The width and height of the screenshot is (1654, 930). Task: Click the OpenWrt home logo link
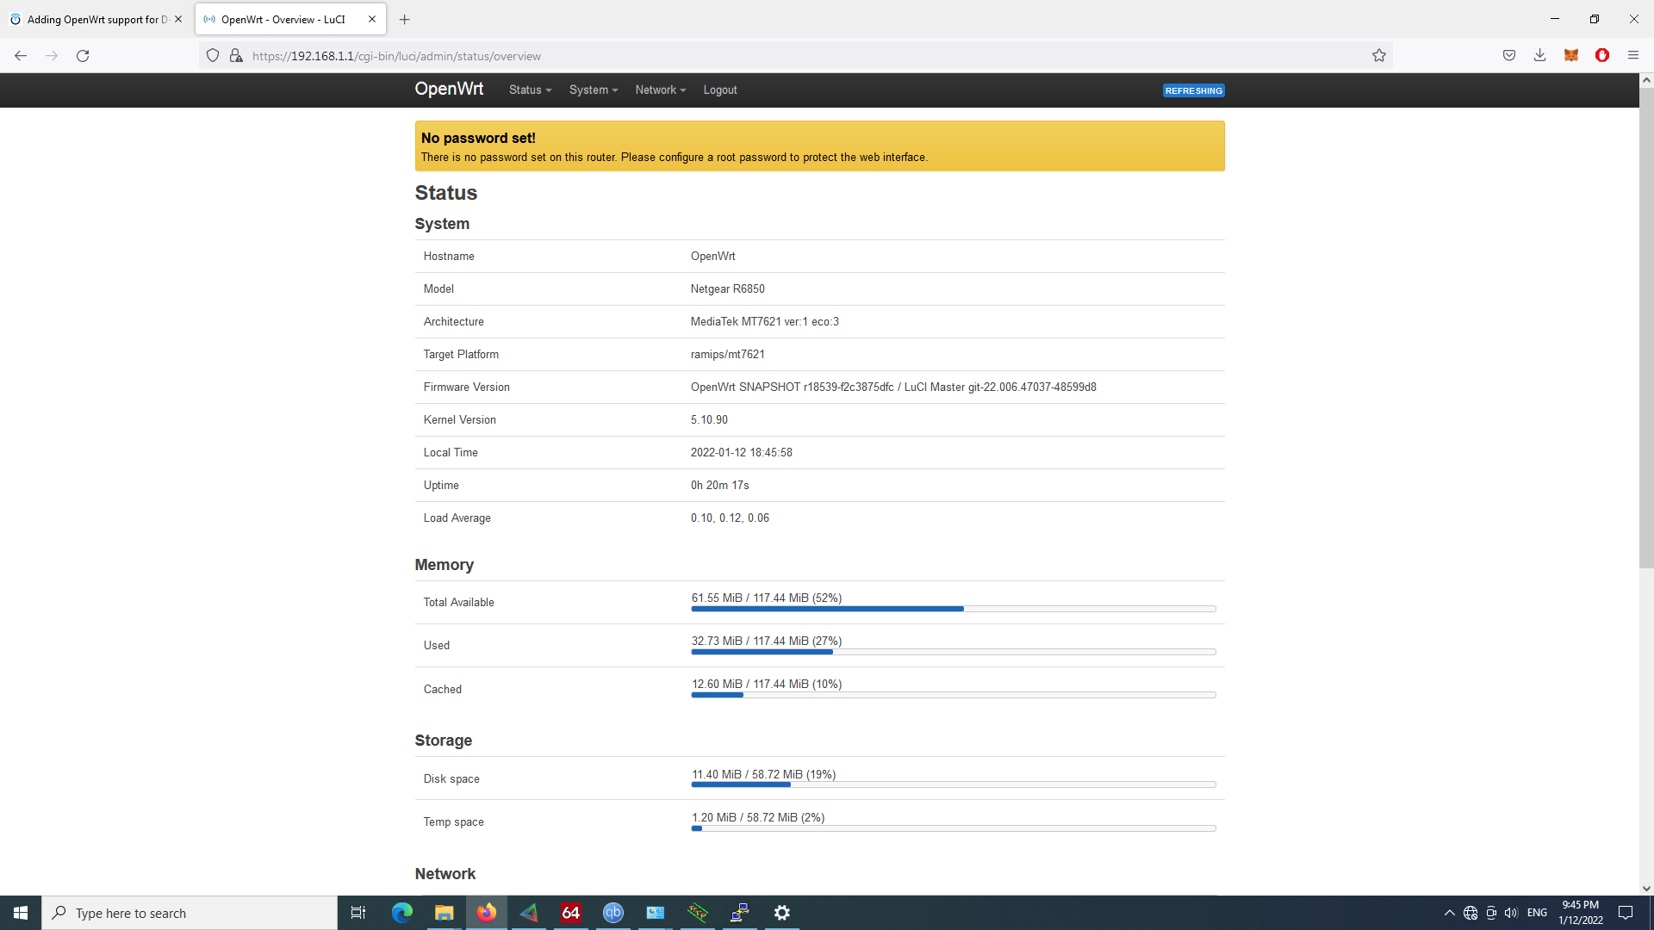click(449, 89)
